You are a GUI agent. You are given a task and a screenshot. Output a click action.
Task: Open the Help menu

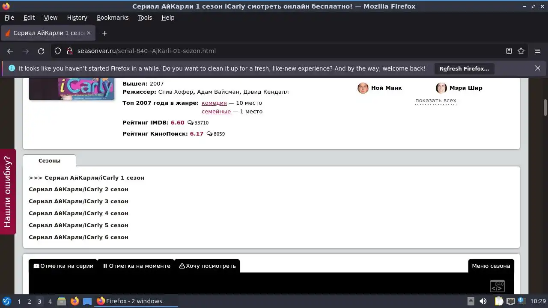[168, 18]
